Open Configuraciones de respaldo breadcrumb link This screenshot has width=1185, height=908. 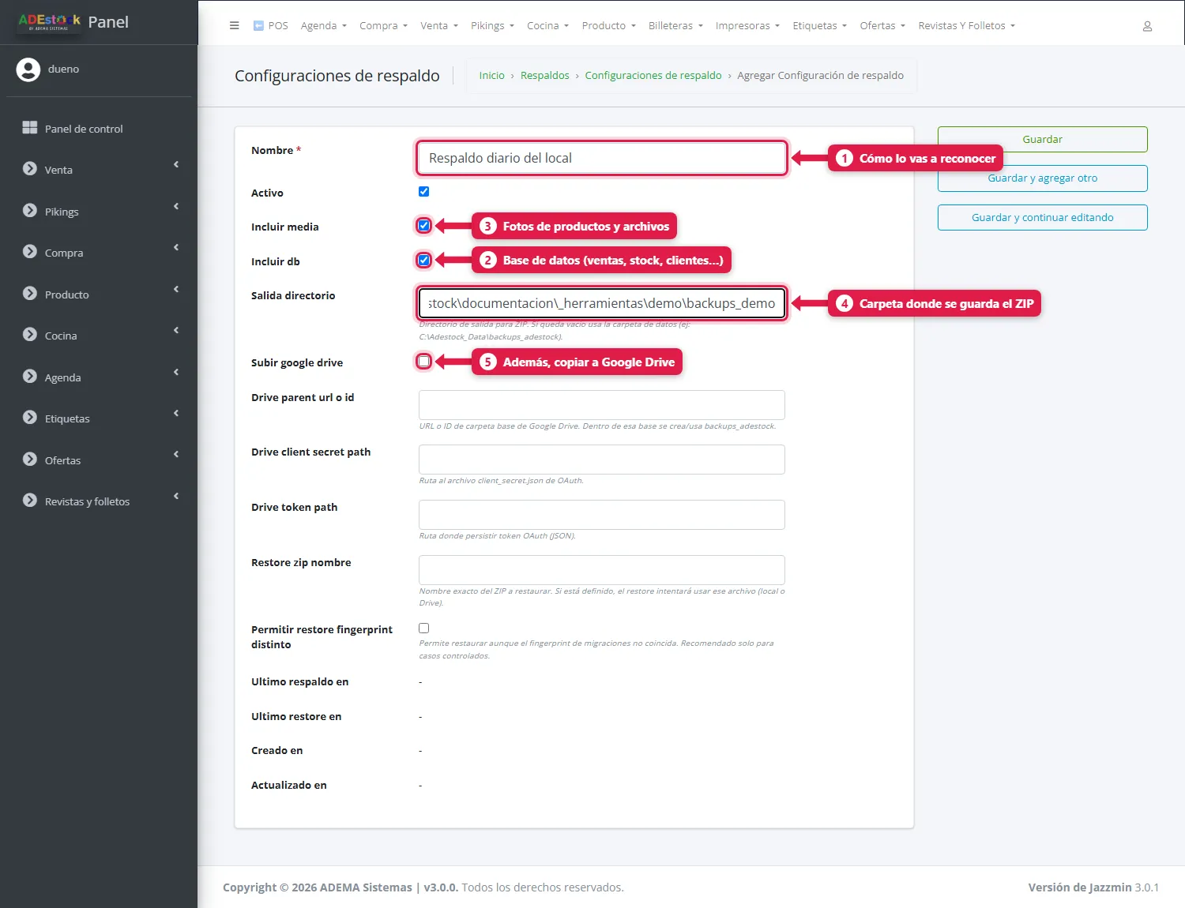[653, 75]
